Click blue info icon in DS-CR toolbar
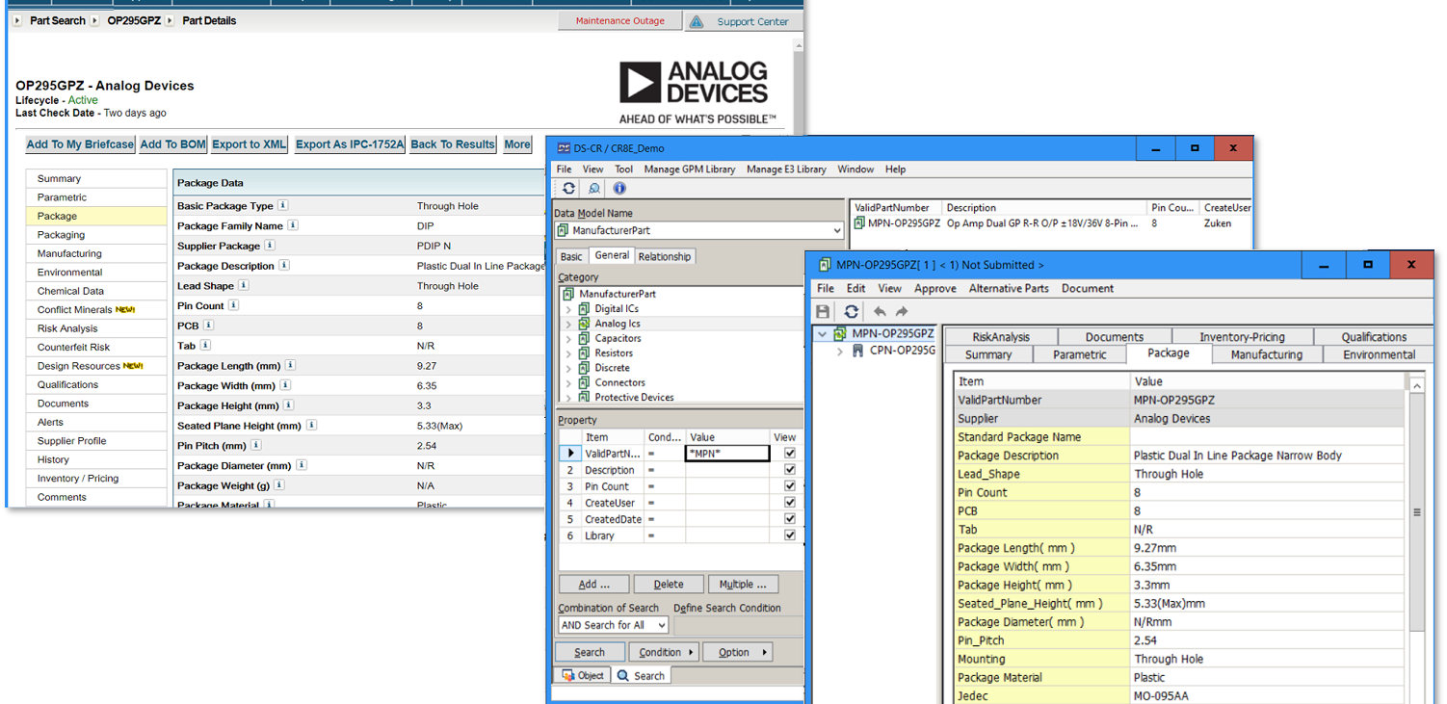This screenshot has height=704, width=1447. click(619, 189)
